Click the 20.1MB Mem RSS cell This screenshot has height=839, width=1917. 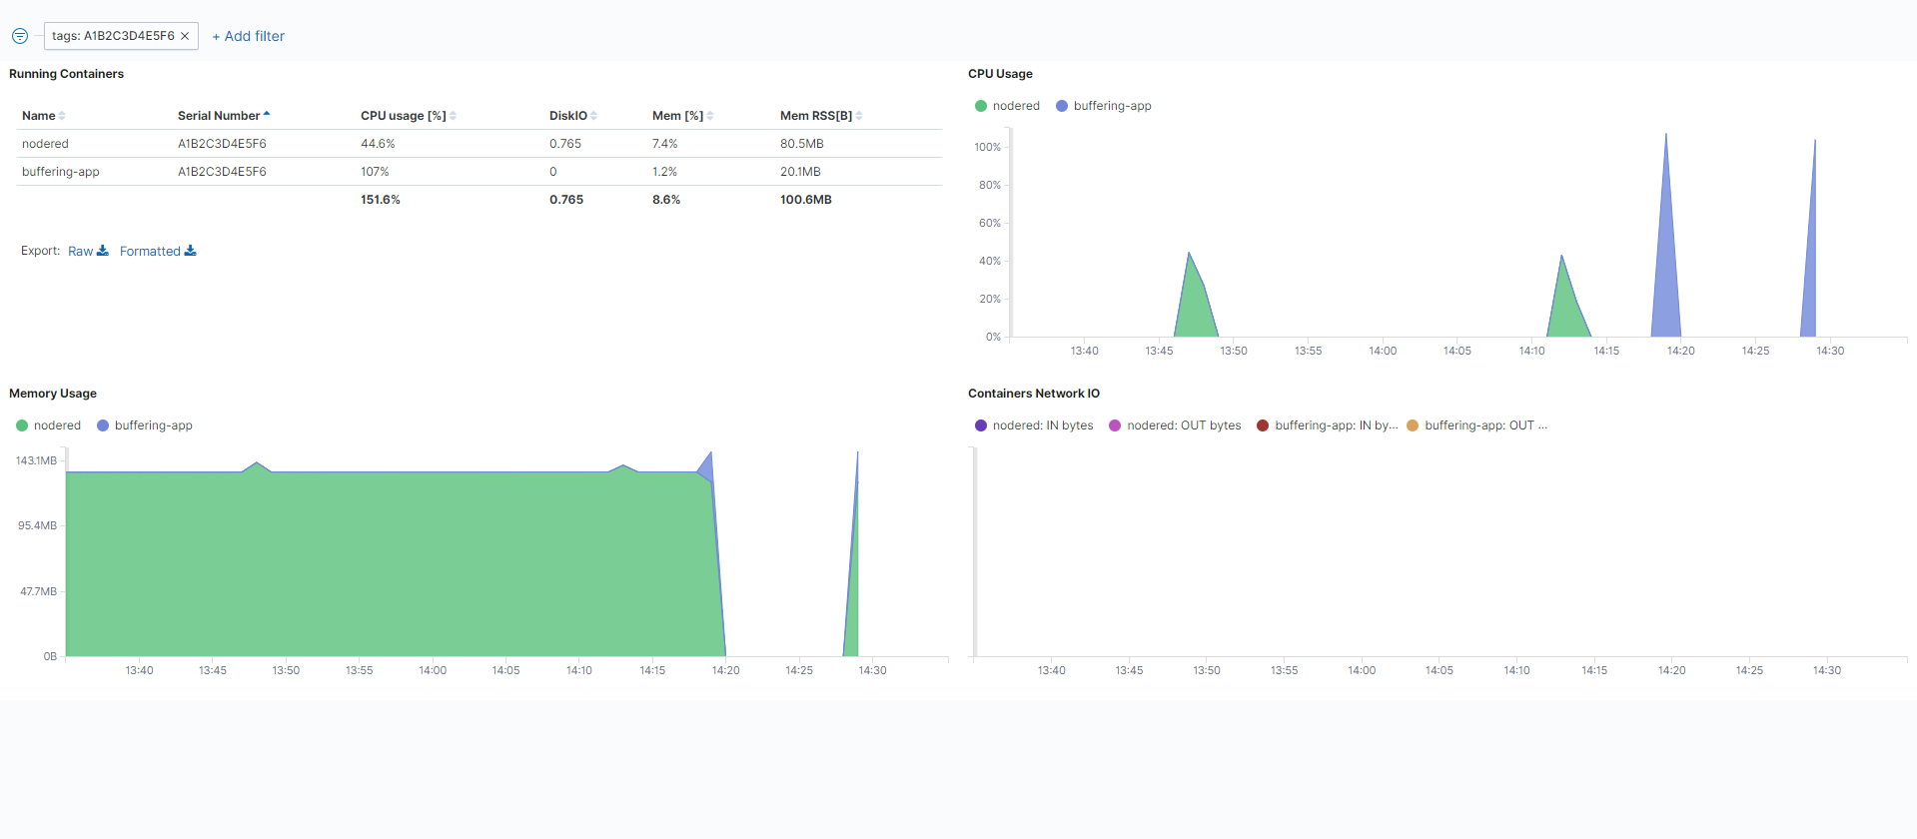point(800,172)
